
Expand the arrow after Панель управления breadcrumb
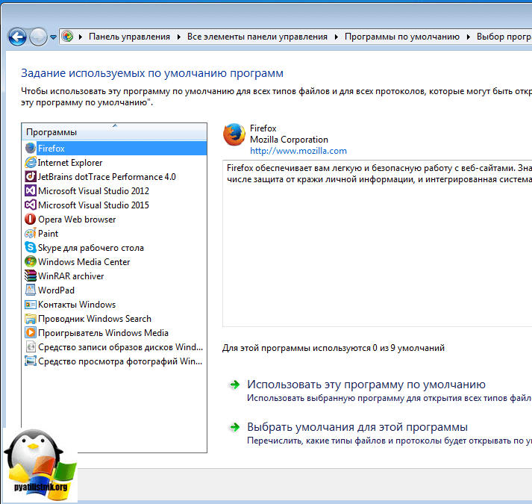click(179, 37)
